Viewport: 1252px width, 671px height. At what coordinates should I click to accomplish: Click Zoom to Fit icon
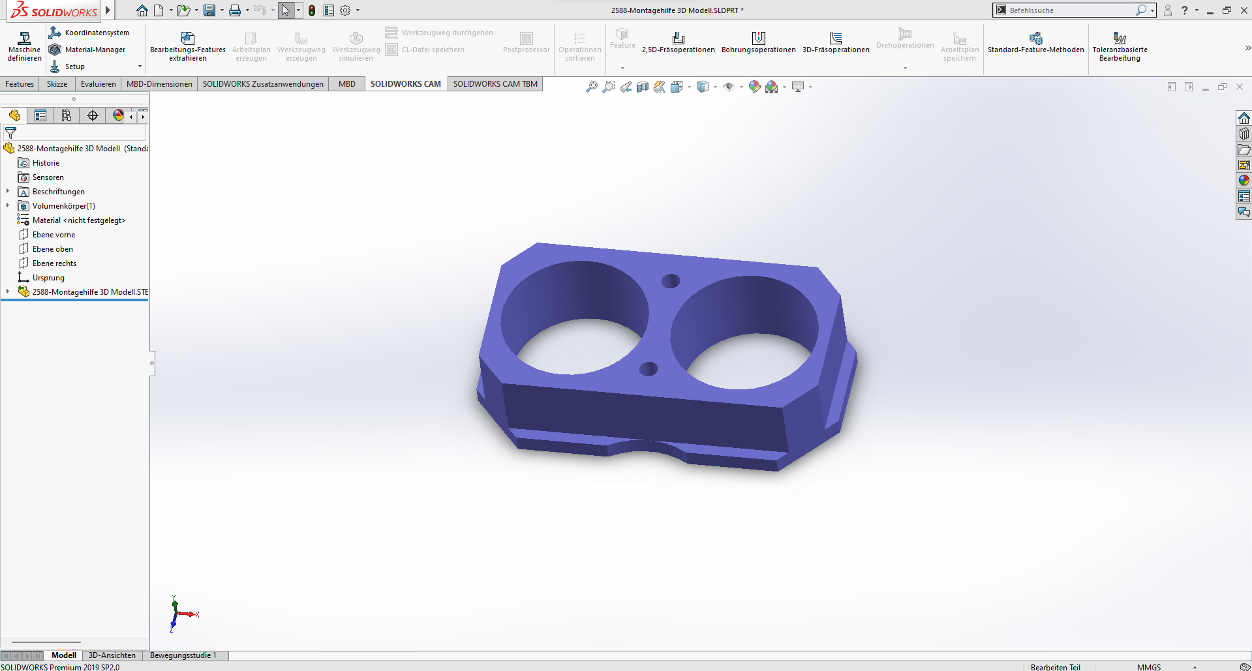point(592,87)
